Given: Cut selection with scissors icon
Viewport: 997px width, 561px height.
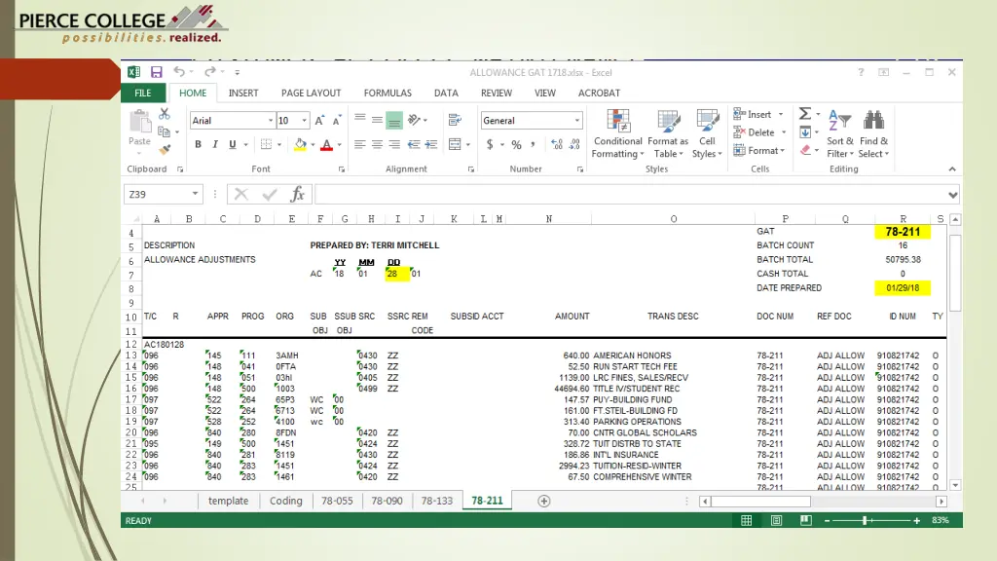Looking at the screenshot, I should click(x=165, y=114).
